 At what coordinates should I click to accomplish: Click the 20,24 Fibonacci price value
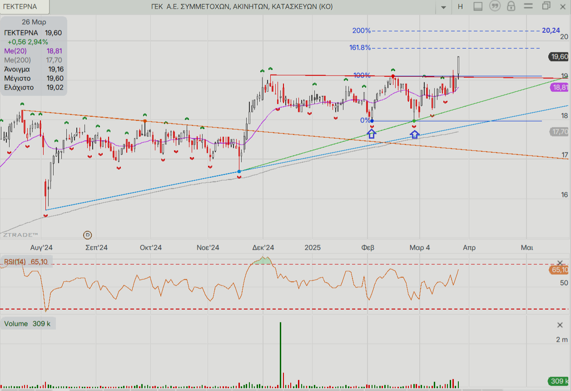pyautogui.click(x=551, y=30)
